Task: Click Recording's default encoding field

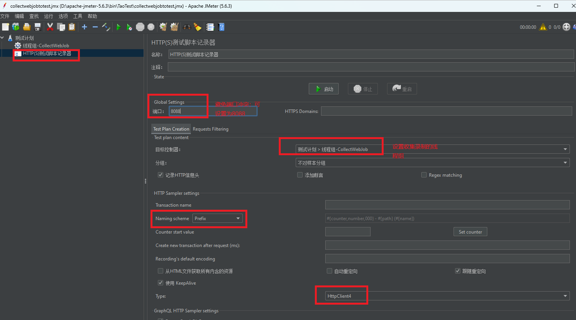Action: coord(447,259)
